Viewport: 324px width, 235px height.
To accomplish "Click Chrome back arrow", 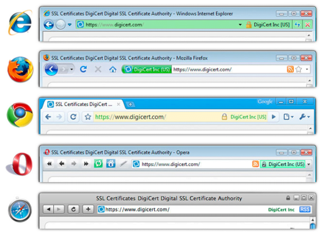I will 48,117.
